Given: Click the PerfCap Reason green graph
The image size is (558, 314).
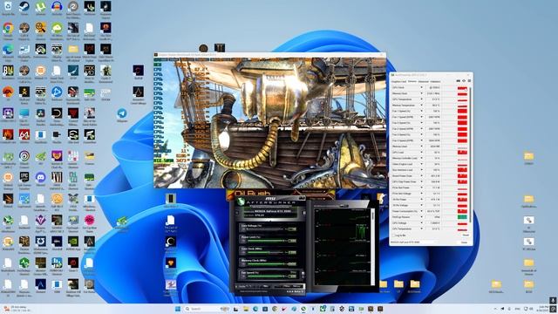Looking at the screenshot, I should tap(462, 217).
